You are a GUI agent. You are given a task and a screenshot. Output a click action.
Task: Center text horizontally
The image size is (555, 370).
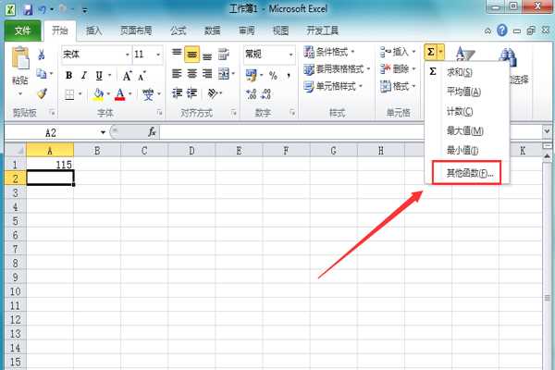pos(191,74)
